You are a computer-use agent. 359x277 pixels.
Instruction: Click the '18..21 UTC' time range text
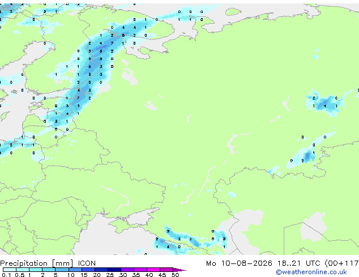click(298, 263)
